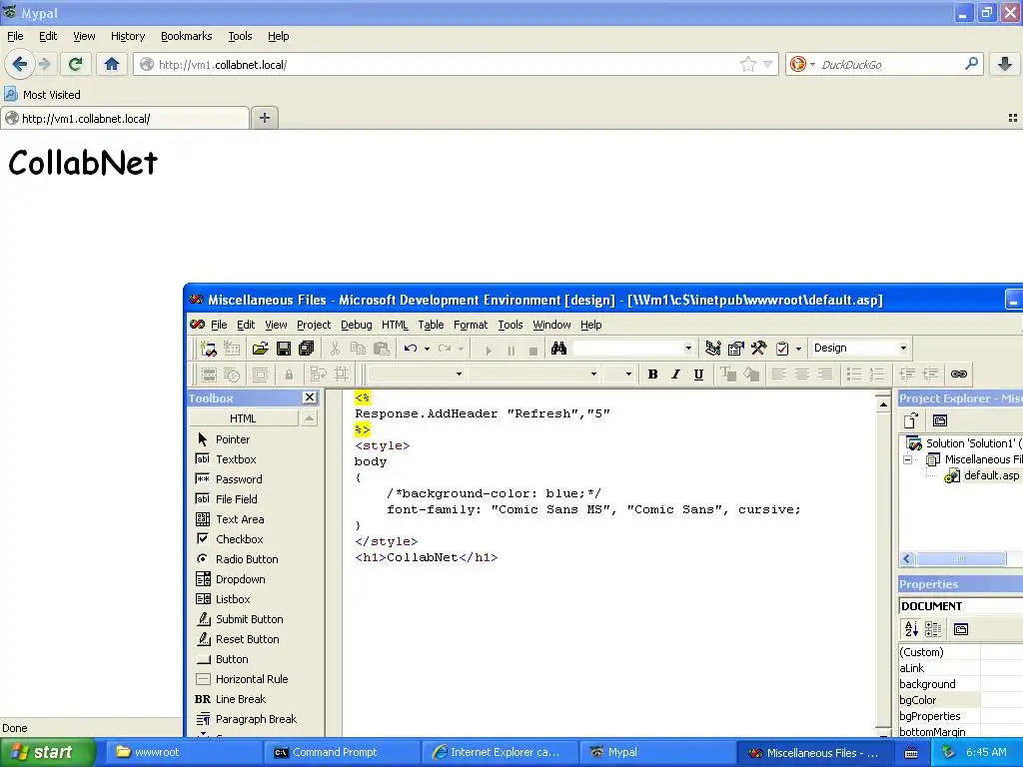This screenshot has width=1023, height=767.
Task: Open Mypal Bookmarks menu
Action: click(186, 36)
